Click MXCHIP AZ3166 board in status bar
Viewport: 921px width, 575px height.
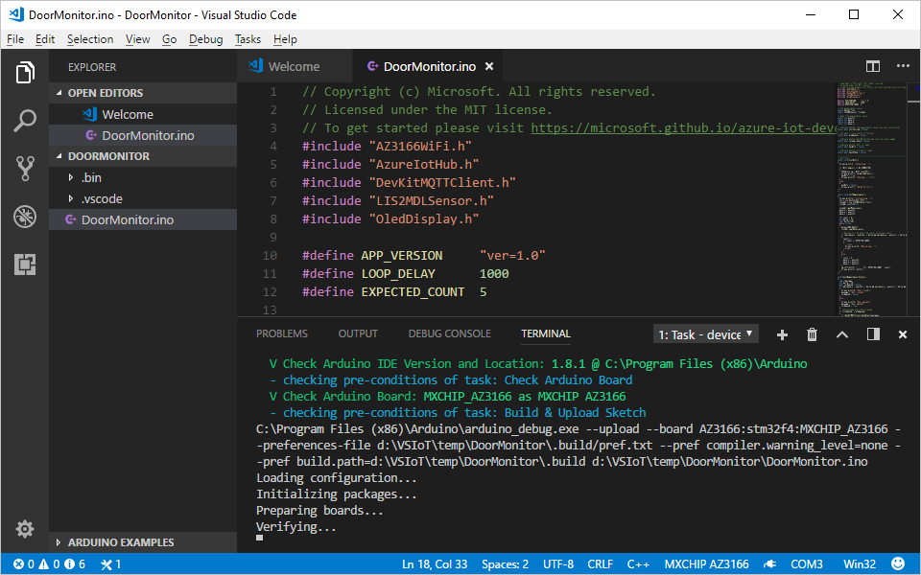point(706,564)
